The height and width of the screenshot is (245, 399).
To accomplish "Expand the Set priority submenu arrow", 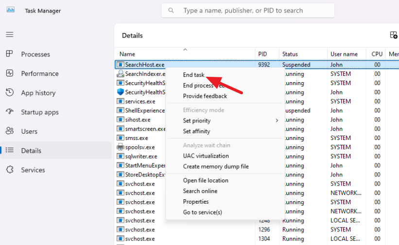I will point(277,121).
